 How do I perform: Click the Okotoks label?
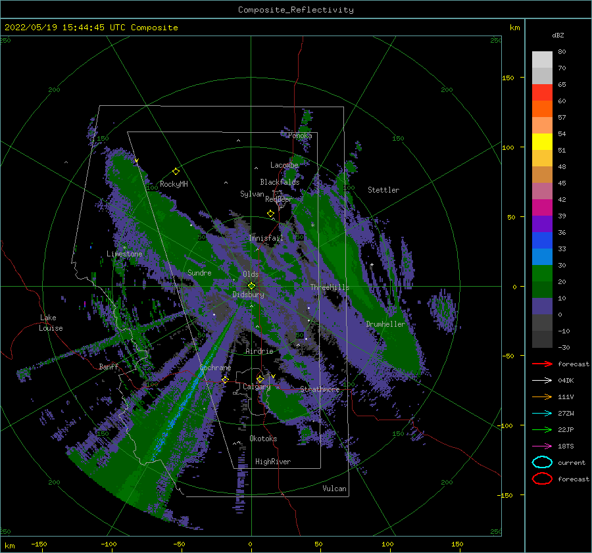(263, 439)
